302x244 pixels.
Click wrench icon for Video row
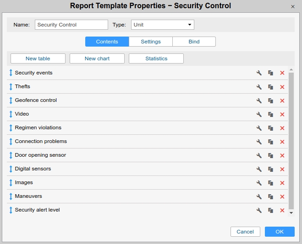pos(259,114)
